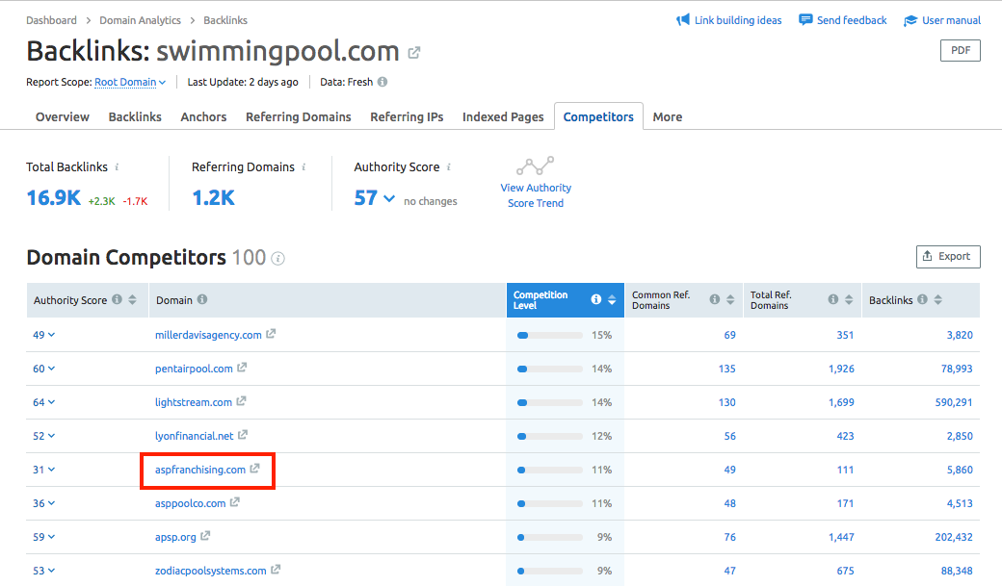Image resolution: width=1002 pixels, height=586 pixels.
Task: Expand authority score 59 chevron for apsp.org
Action: tap(51, 537)
